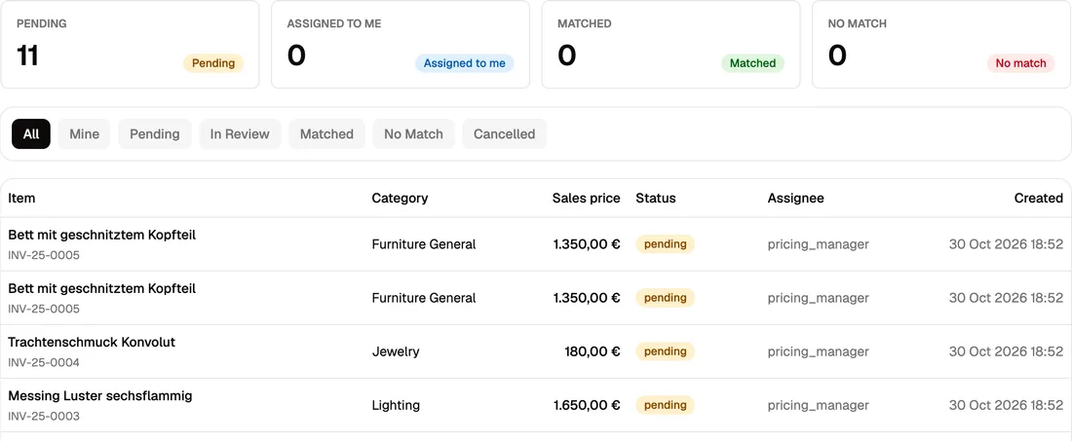View the Cancelled filter tab

click(505, 133)
